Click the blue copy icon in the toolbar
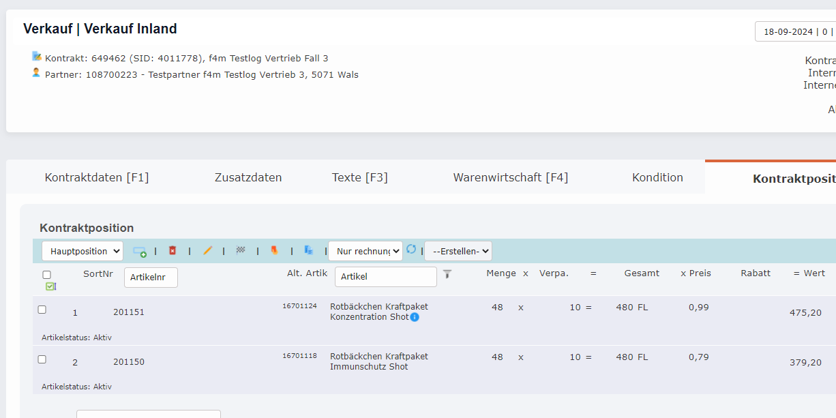The image size is (836, 418). (308, 251)
